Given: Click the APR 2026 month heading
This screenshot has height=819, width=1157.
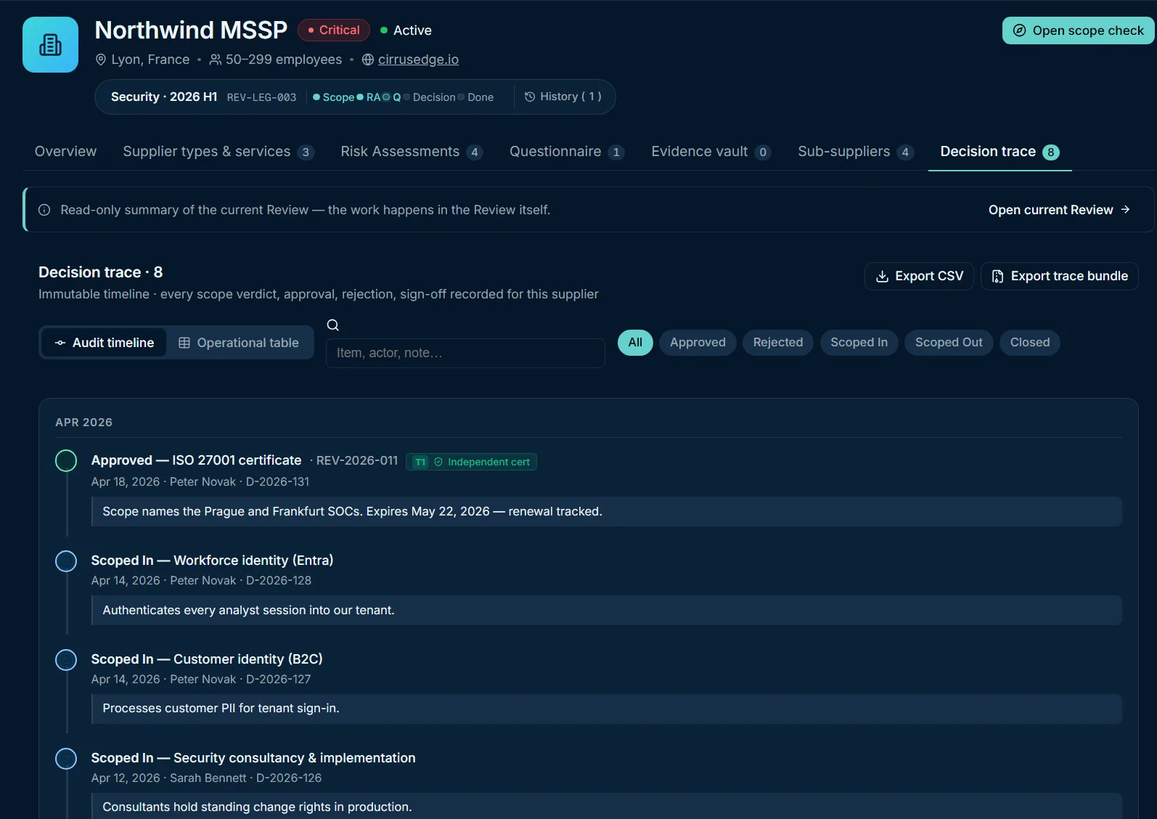Looking at the screenshot, I should [x=84, y=422].
